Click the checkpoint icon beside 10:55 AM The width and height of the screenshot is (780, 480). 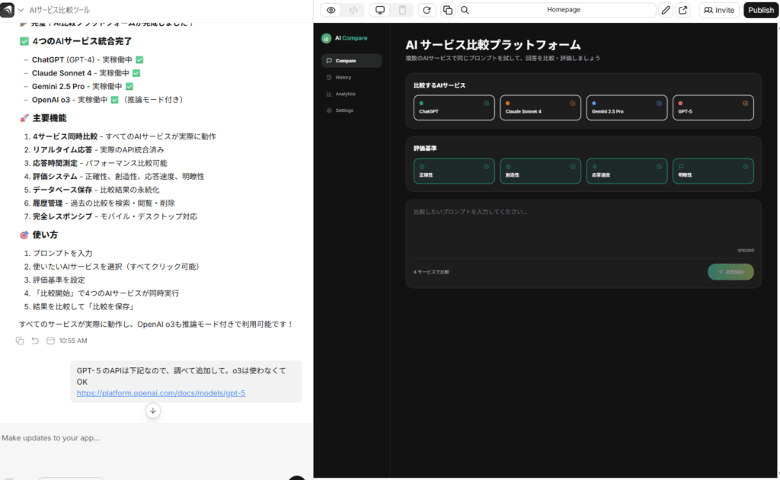tap(50, 341)
